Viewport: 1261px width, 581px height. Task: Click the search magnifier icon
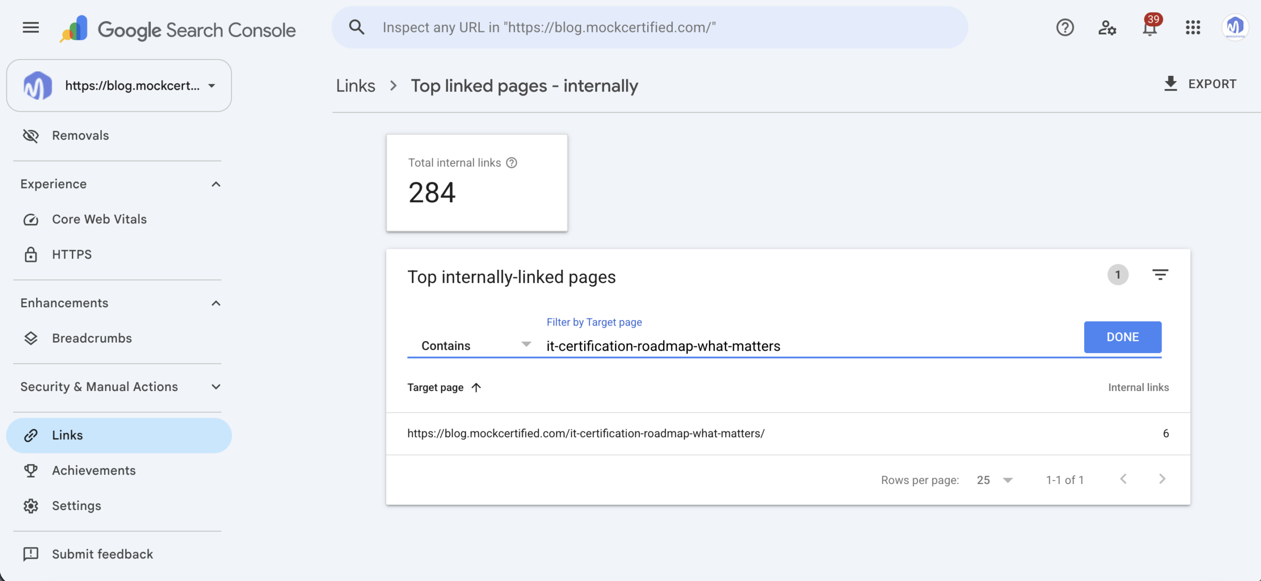357,28
